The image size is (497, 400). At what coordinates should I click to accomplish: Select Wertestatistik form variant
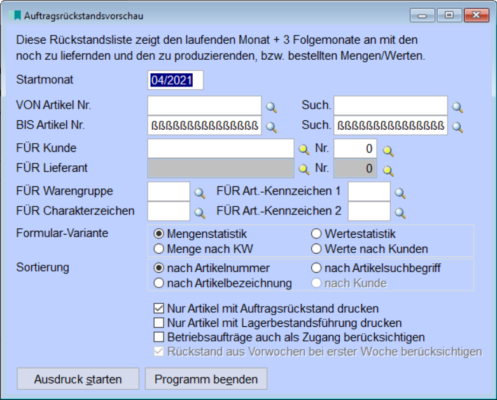coord(353,234)
